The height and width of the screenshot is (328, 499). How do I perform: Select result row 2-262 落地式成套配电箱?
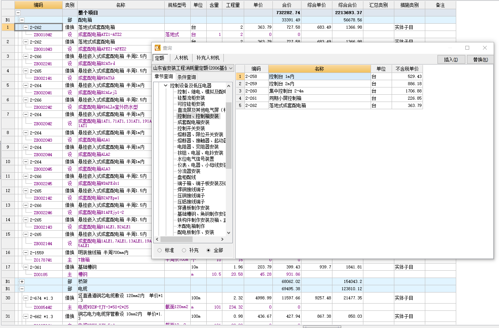click(x=329, y=105)
